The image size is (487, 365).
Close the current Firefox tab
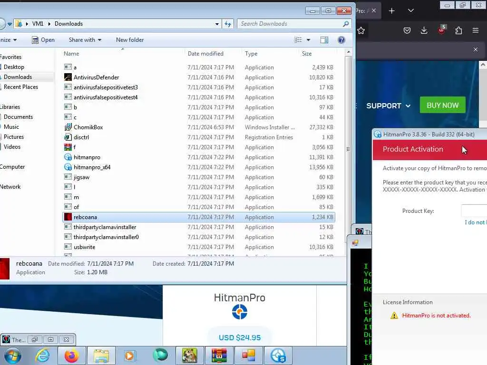(374, 11)
